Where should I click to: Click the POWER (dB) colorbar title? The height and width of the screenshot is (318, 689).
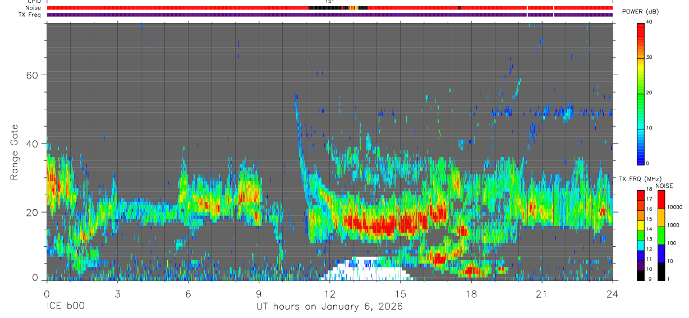pyautogui.click(x=641, y=11)
